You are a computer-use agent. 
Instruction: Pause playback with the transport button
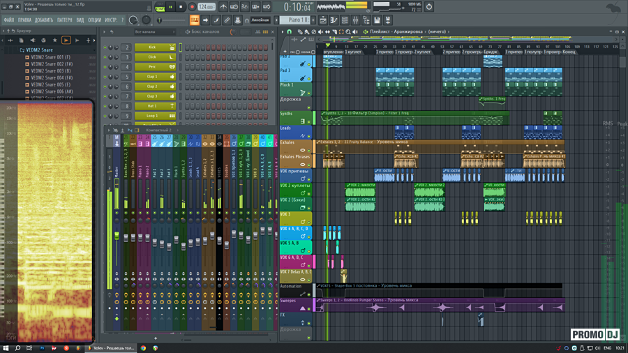172,7
